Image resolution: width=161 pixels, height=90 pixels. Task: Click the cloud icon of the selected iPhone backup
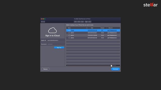coord(69,30)
